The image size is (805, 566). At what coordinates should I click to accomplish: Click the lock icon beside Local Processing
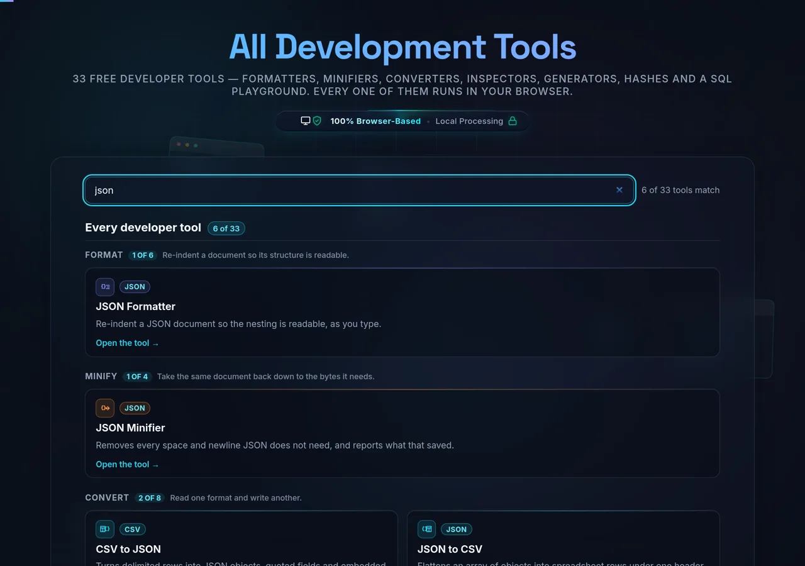[513, 121]
